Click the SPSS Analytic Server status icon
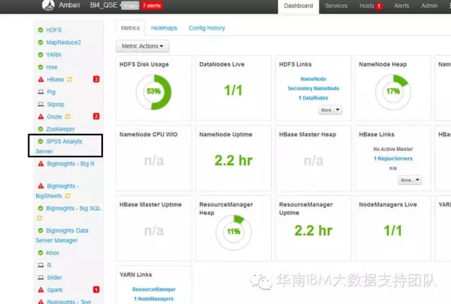Viewport: 451px width, 304px height. pos(41,141)
